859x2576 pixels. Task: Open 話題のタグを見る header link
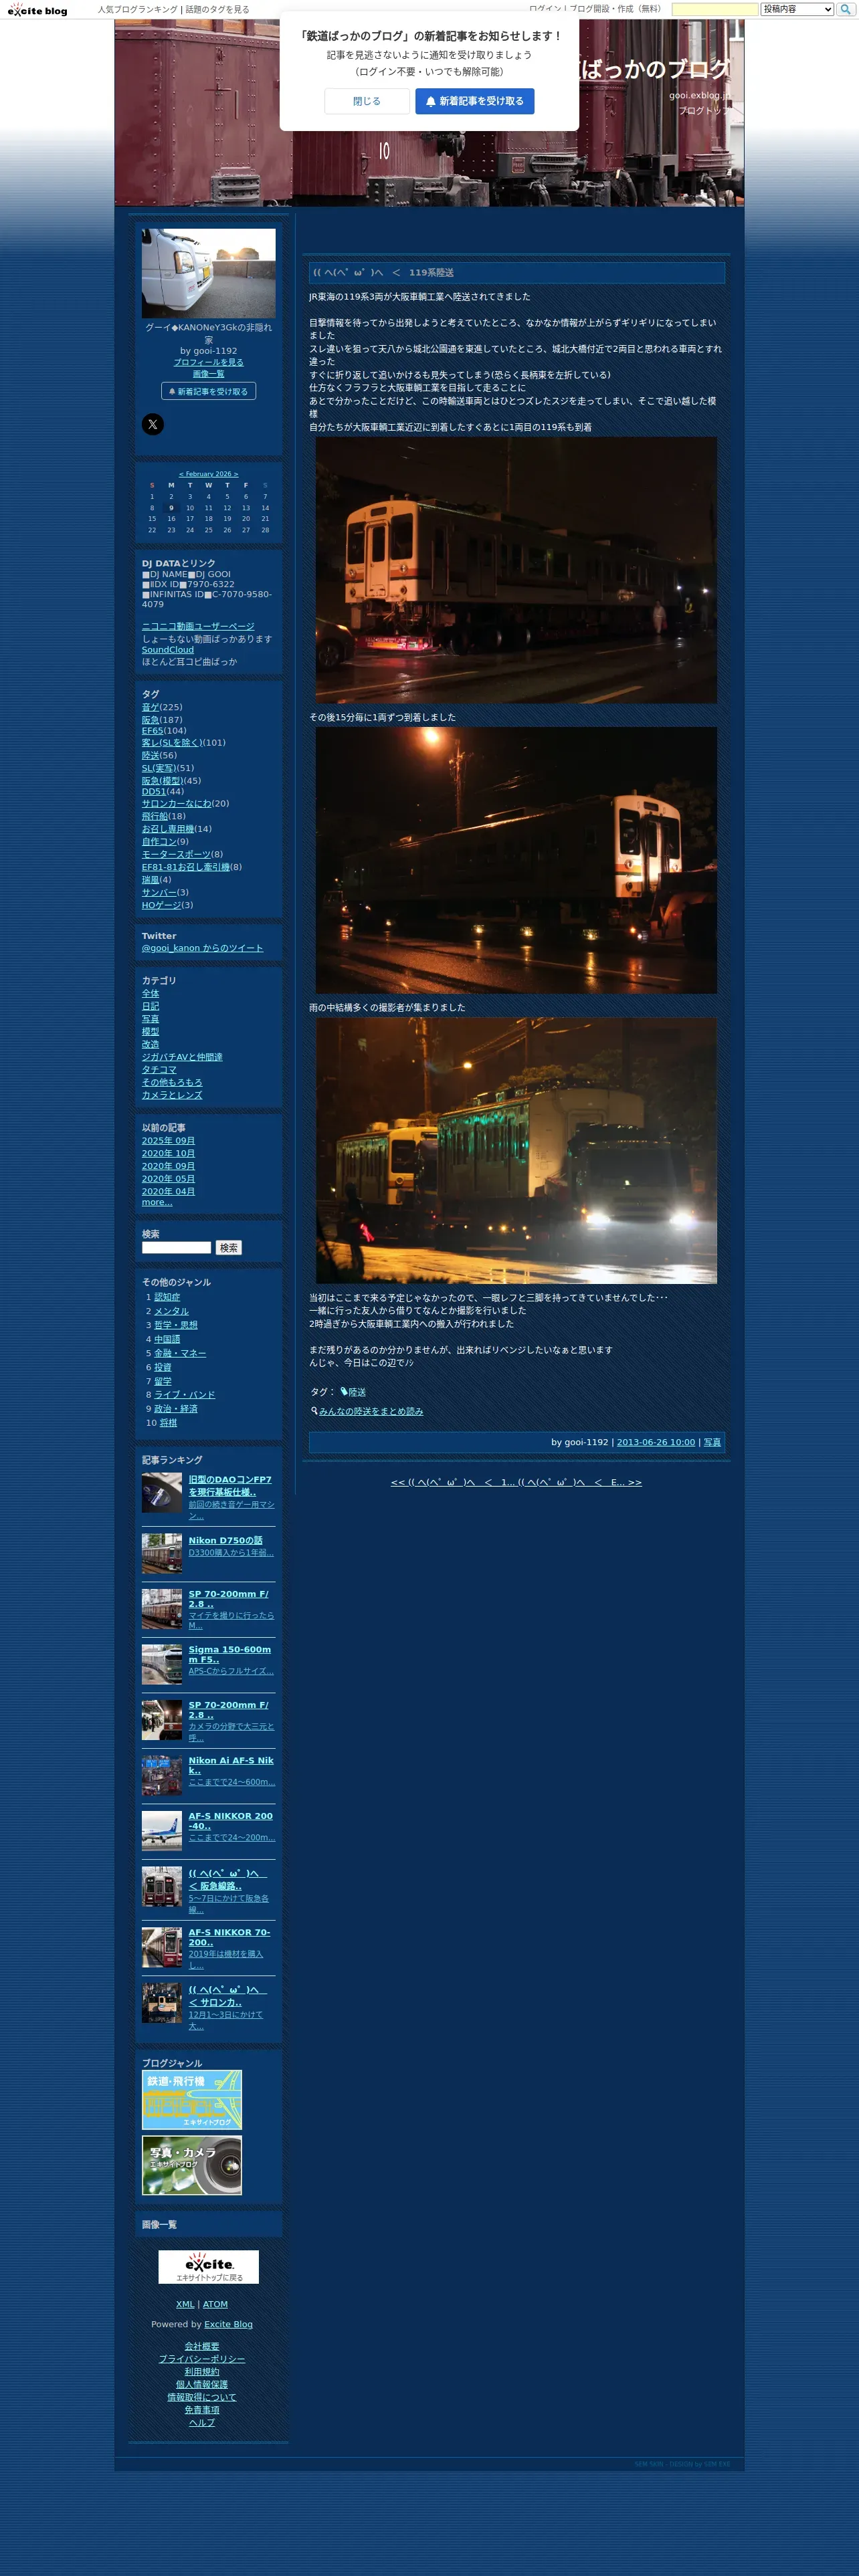click(217, 9)
